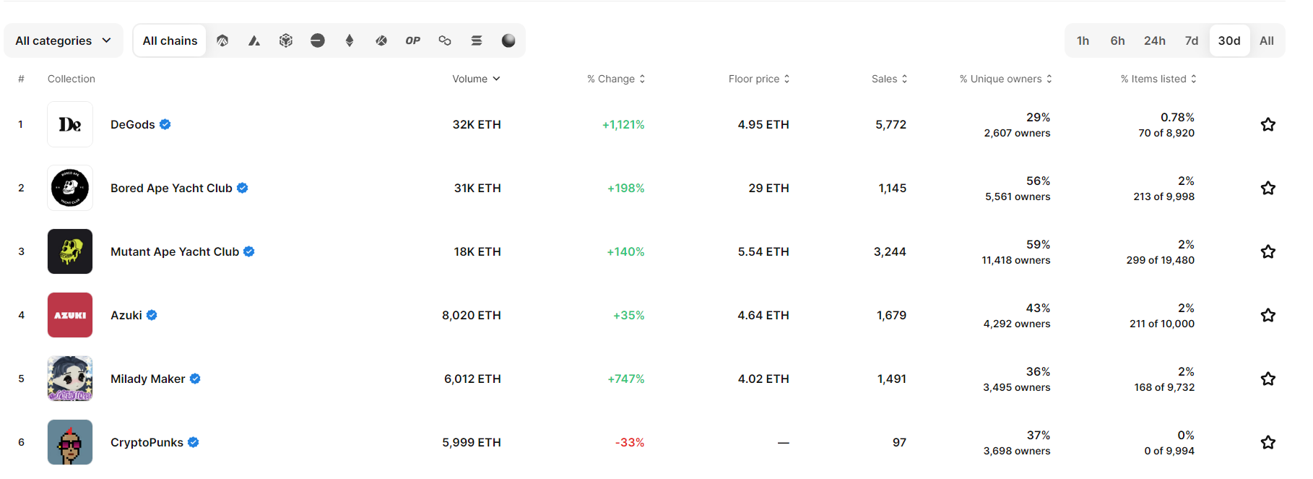The image size is (1313, 479).
Task: Click 8,020 ETH volume value
Action: point(472,315)
